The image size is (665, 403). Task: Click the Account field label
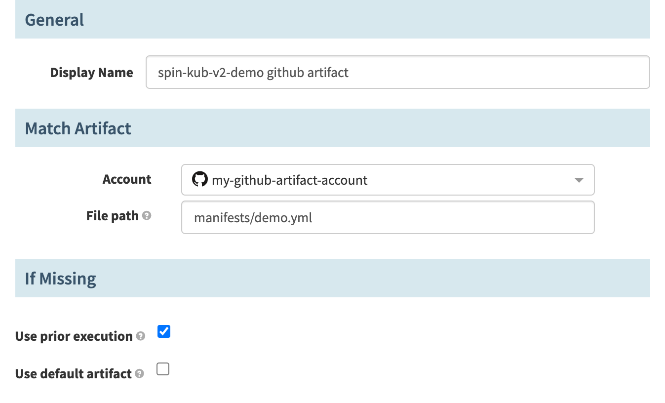click(127, 179)
